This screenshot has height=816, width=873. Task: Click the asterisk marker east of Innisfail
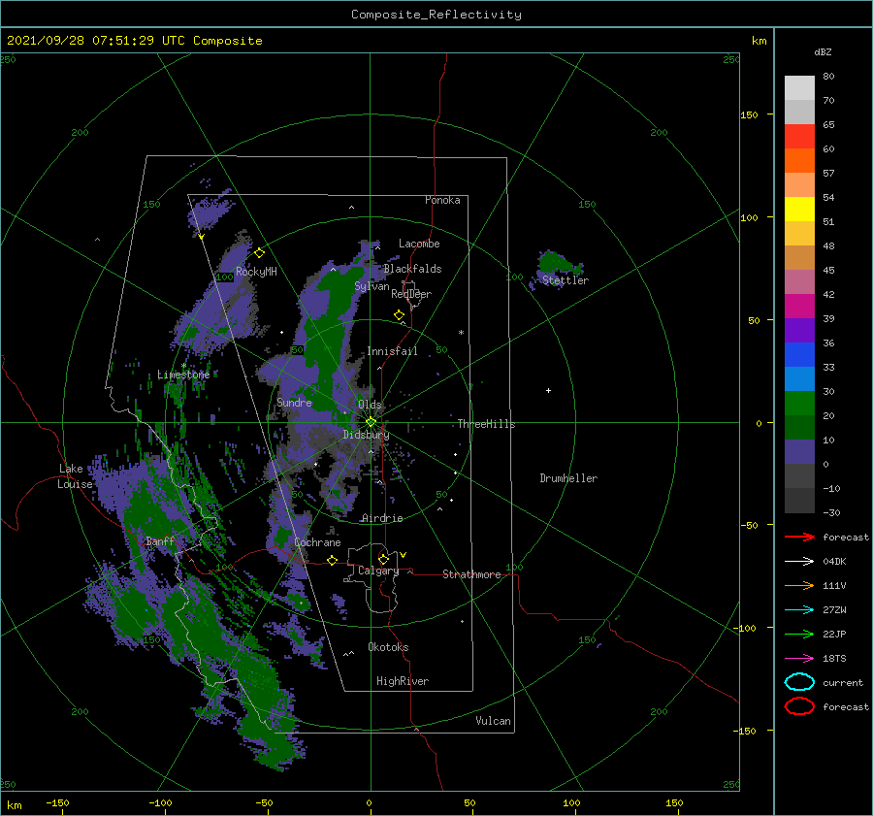(x=461, y=333)
